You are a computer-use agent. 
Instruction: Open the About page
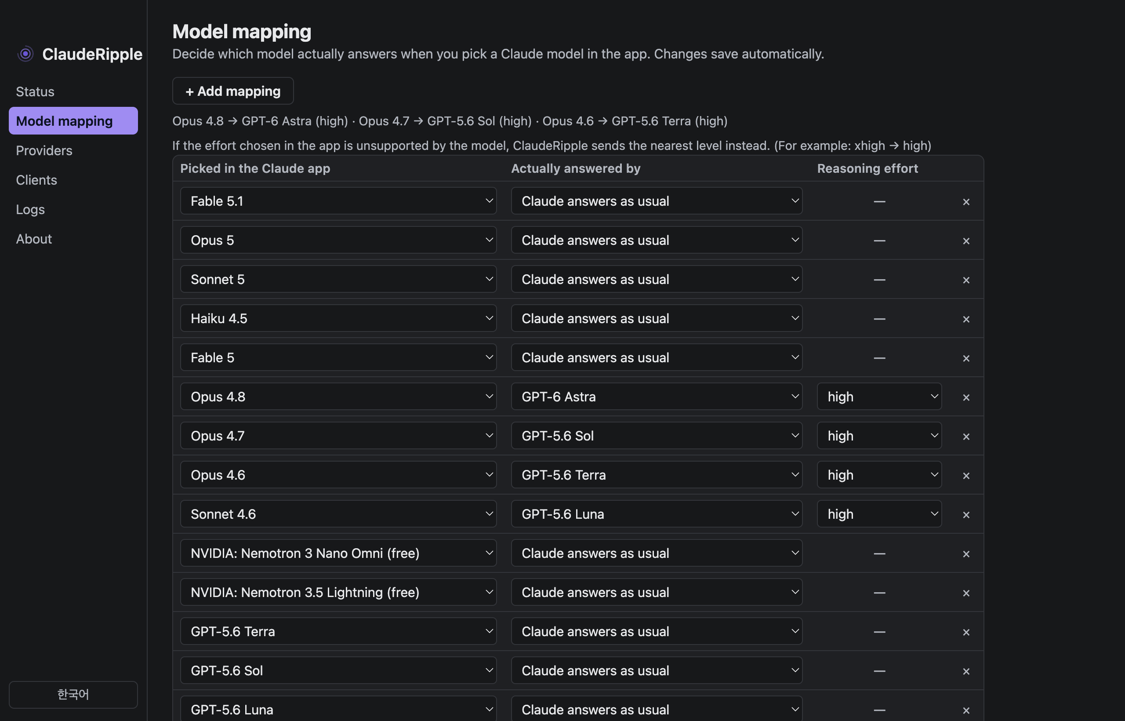(73, 239)
